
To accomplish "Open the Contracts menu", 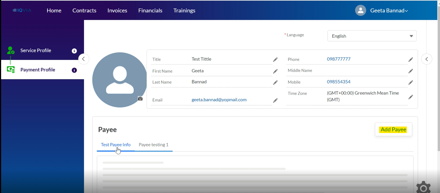I will (x=84, y=11).
